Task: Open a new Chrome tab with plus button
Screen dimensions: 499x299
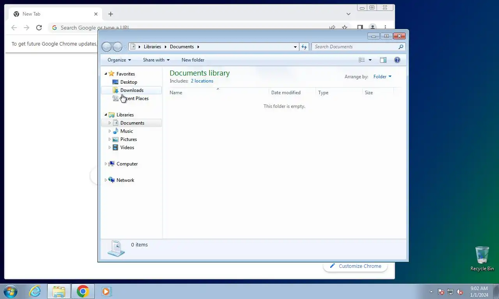Action: (x=111, y=14)
